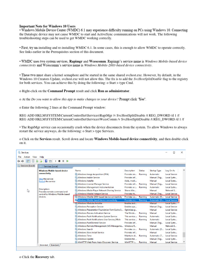Click the Properties icon in Services toolbar

[x=33, y=161]
